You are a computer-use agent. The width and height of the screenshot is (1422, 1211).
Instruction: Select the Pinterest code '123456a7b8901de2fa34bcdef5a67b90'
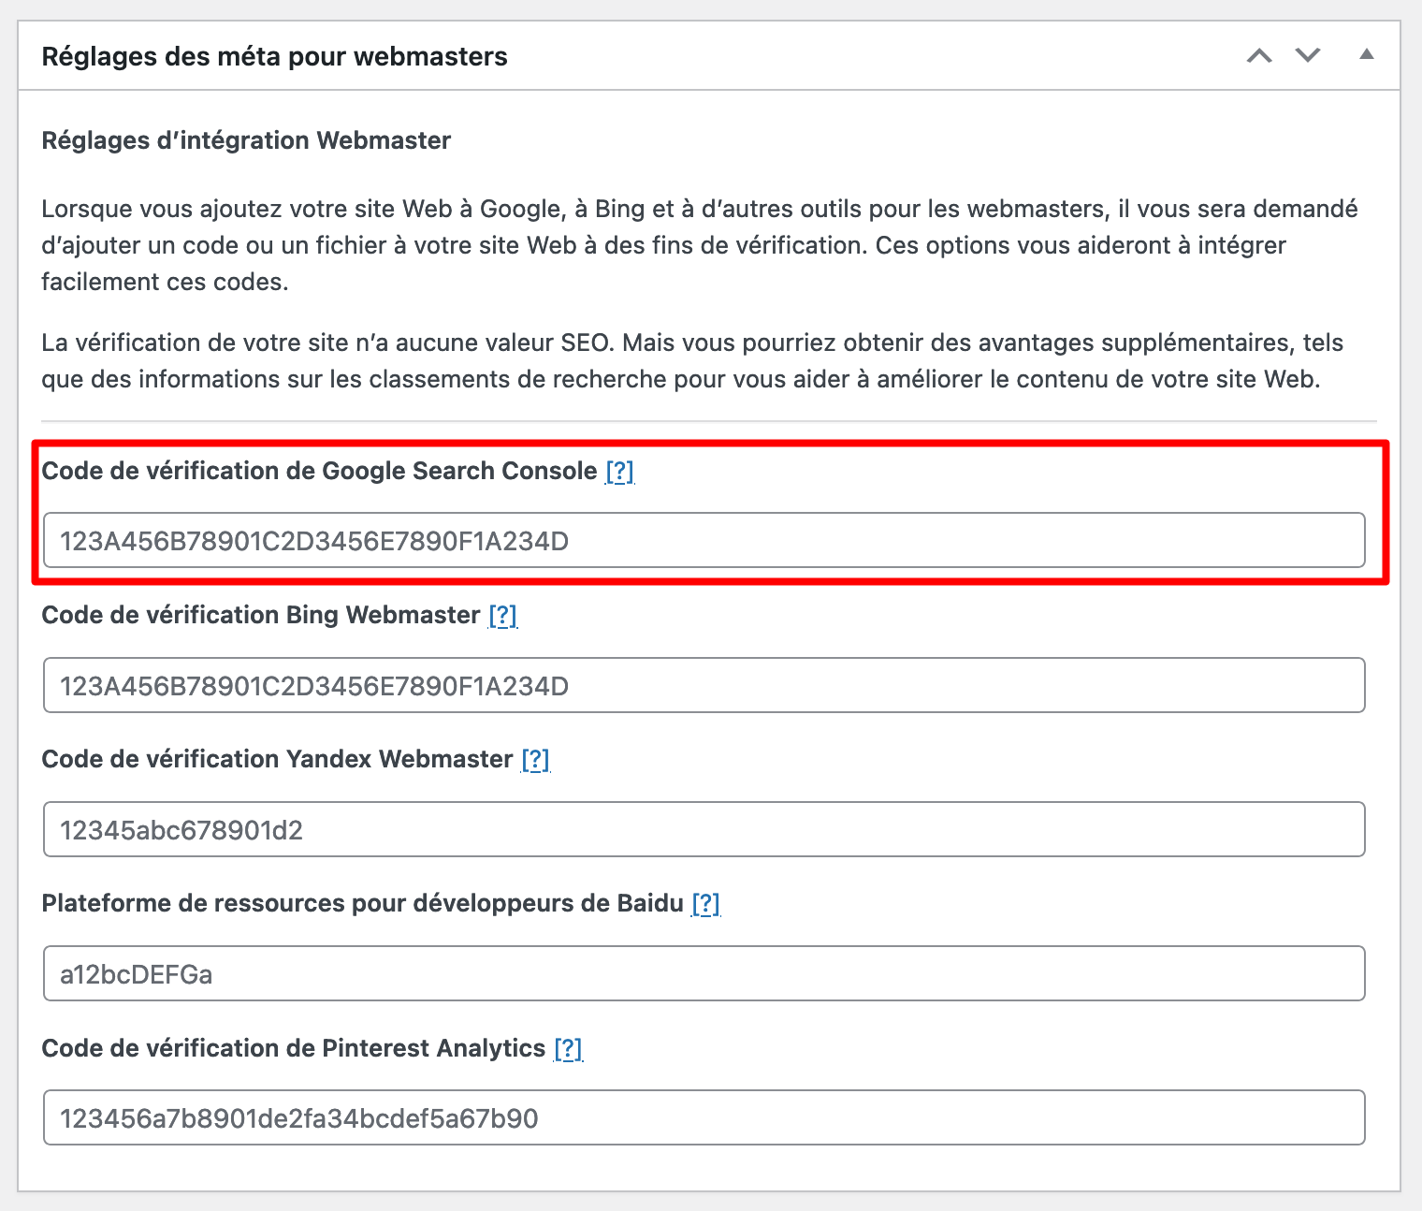tap(299, 1117)
